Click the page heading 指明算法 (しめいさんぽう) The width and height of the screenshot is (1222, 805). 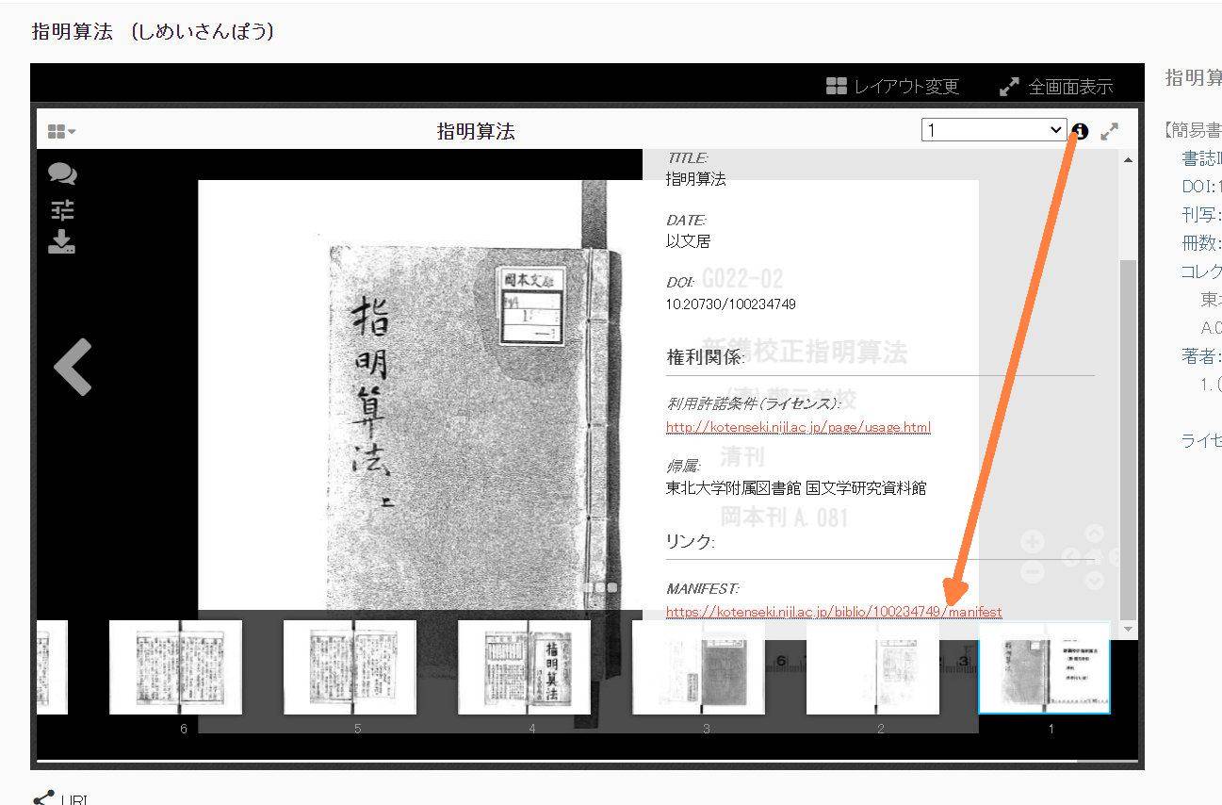pos(154,32)
